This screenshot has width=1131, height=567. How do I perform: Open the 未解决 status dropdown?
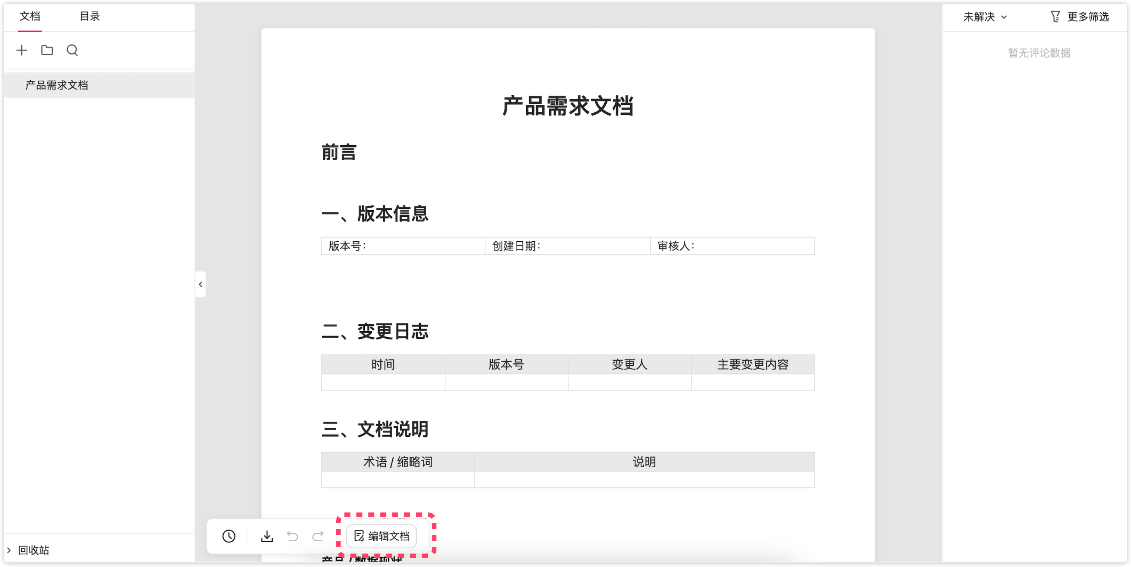985,17
